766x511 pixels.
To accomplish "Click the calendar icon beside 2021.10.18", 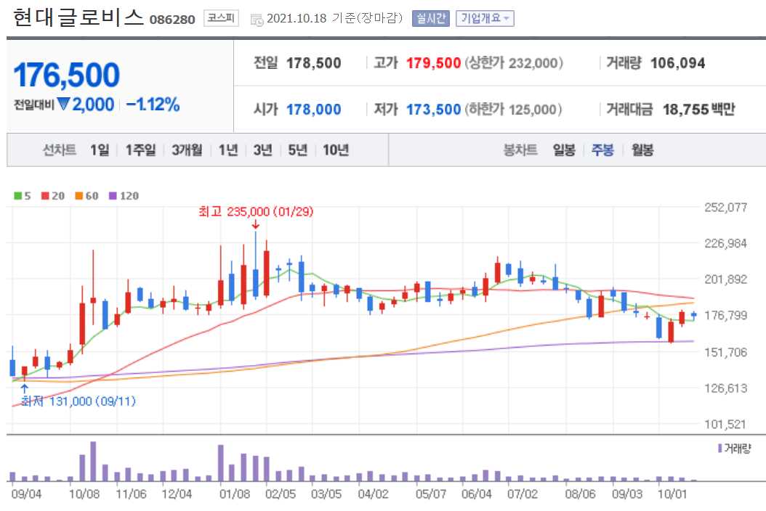I will point(257,20).
